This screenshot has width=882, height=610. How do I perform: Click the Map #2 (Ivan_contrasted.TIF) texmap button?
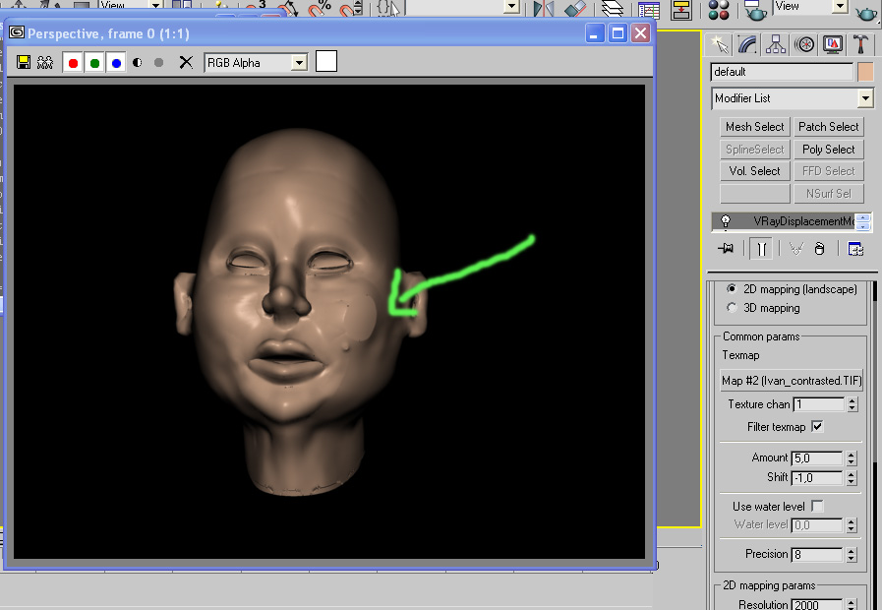792,381
